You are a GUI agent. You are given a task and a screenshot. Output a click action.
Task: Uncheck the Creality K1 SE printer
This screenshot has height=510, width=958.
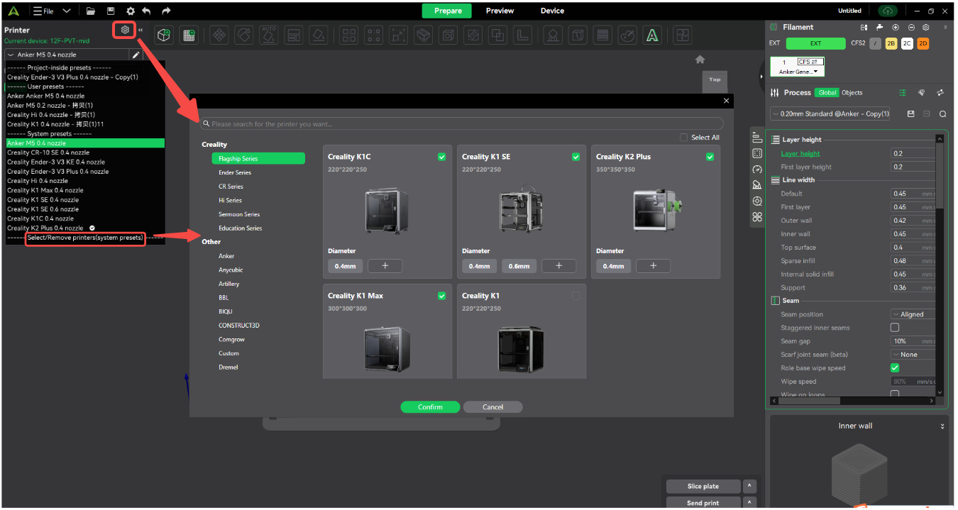576,157
